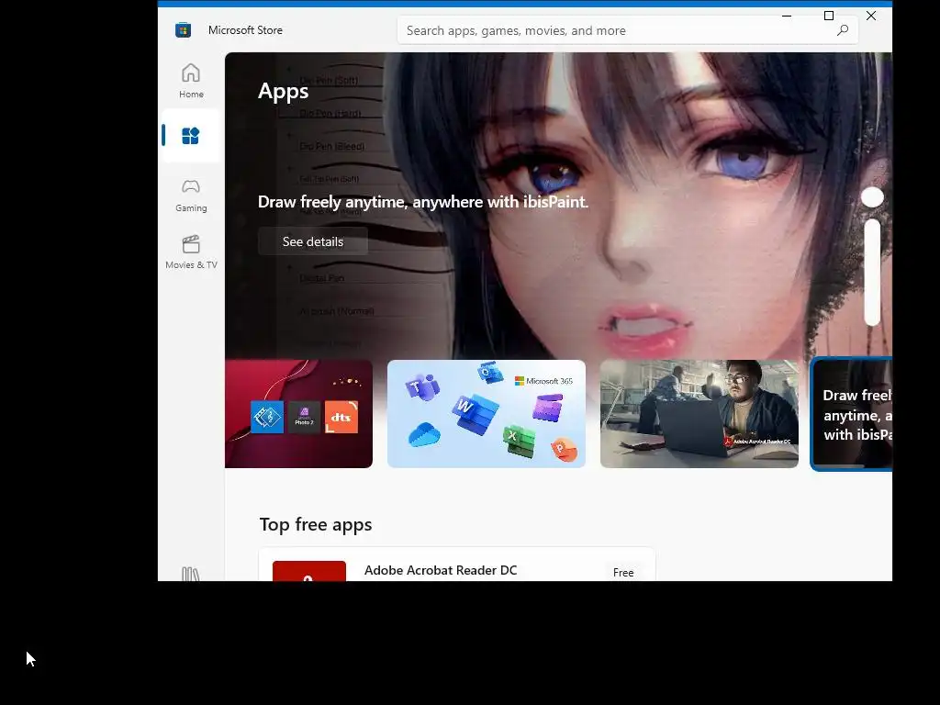Close the Microsoft Store window

point(871,17)
